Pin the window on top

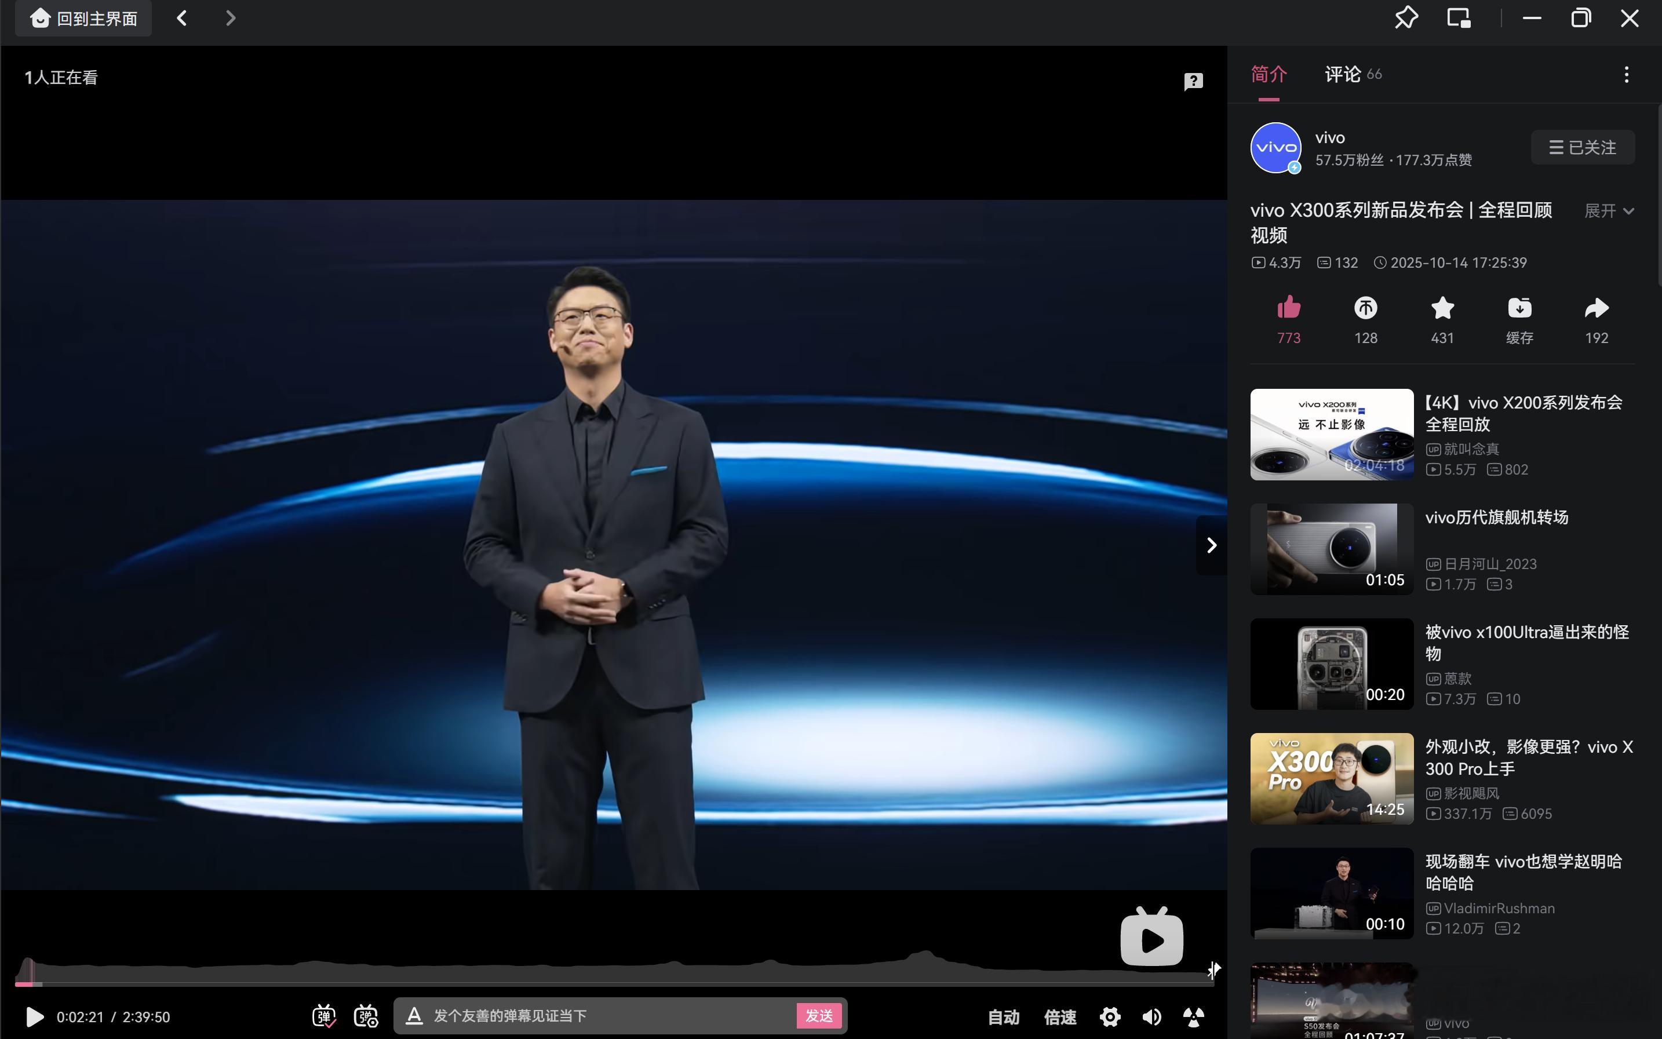tap(1406, 18)
